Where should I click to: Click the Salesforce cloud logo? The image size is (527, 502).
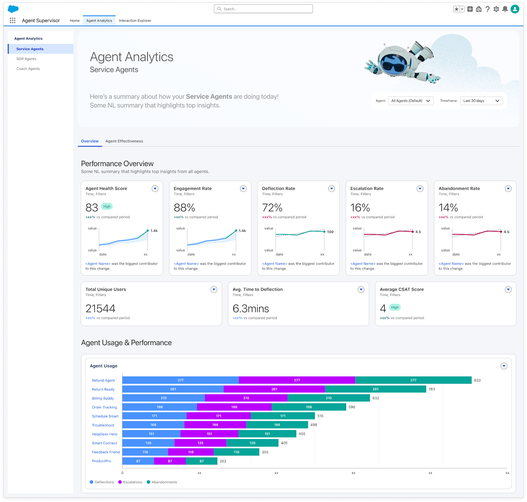[13, 9]
